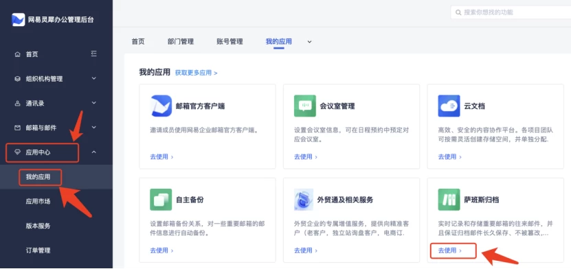The height and width of the screenshot is (269, 571).
Task: Click the contacts person icon in sidebar
Action: 17,103
